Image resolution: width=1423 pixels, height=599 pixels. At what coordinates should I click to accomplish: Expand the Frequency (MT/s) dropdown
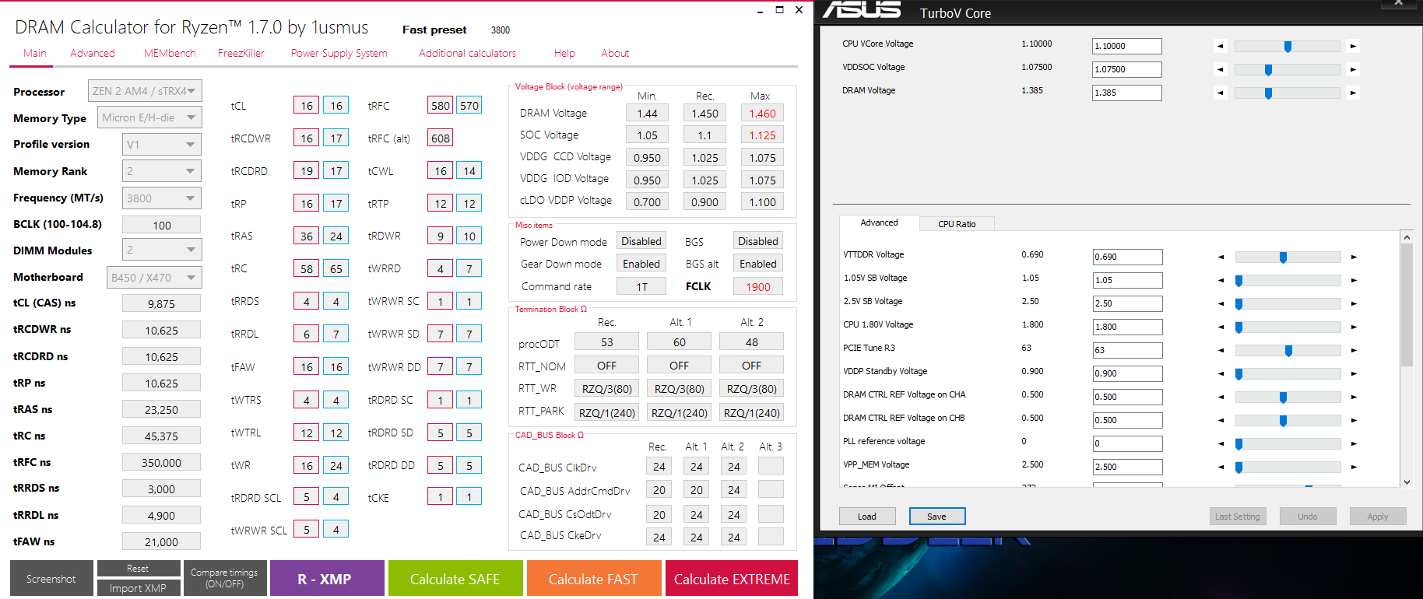pos(161,198)
